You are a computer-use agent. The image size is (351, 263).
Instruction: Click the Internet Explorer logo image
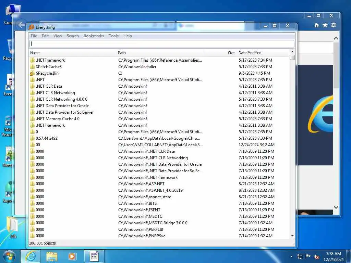click(320, 114)
